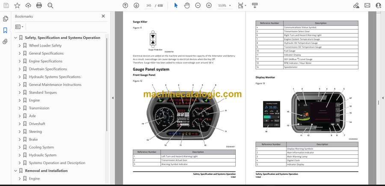Go to next page with the down arrow

[136, 6]
